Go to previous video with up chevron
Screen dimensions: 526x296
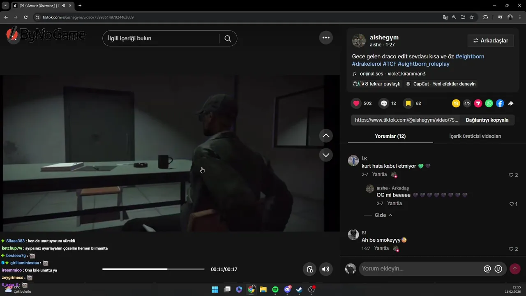pyautogui.click(x=326, y=136)
